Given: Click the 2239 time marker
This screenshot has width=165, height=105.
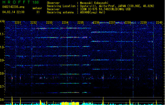Looking at the screenshot, I should [x=143, y=23].
